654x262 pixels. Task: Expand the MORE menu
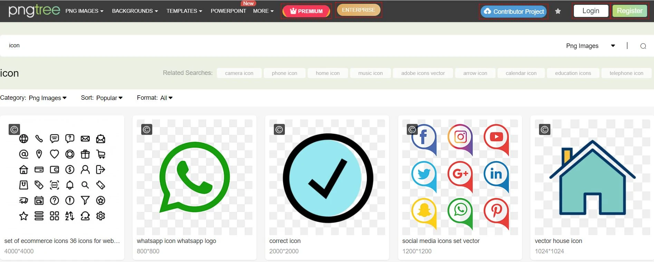click(263, 11)
